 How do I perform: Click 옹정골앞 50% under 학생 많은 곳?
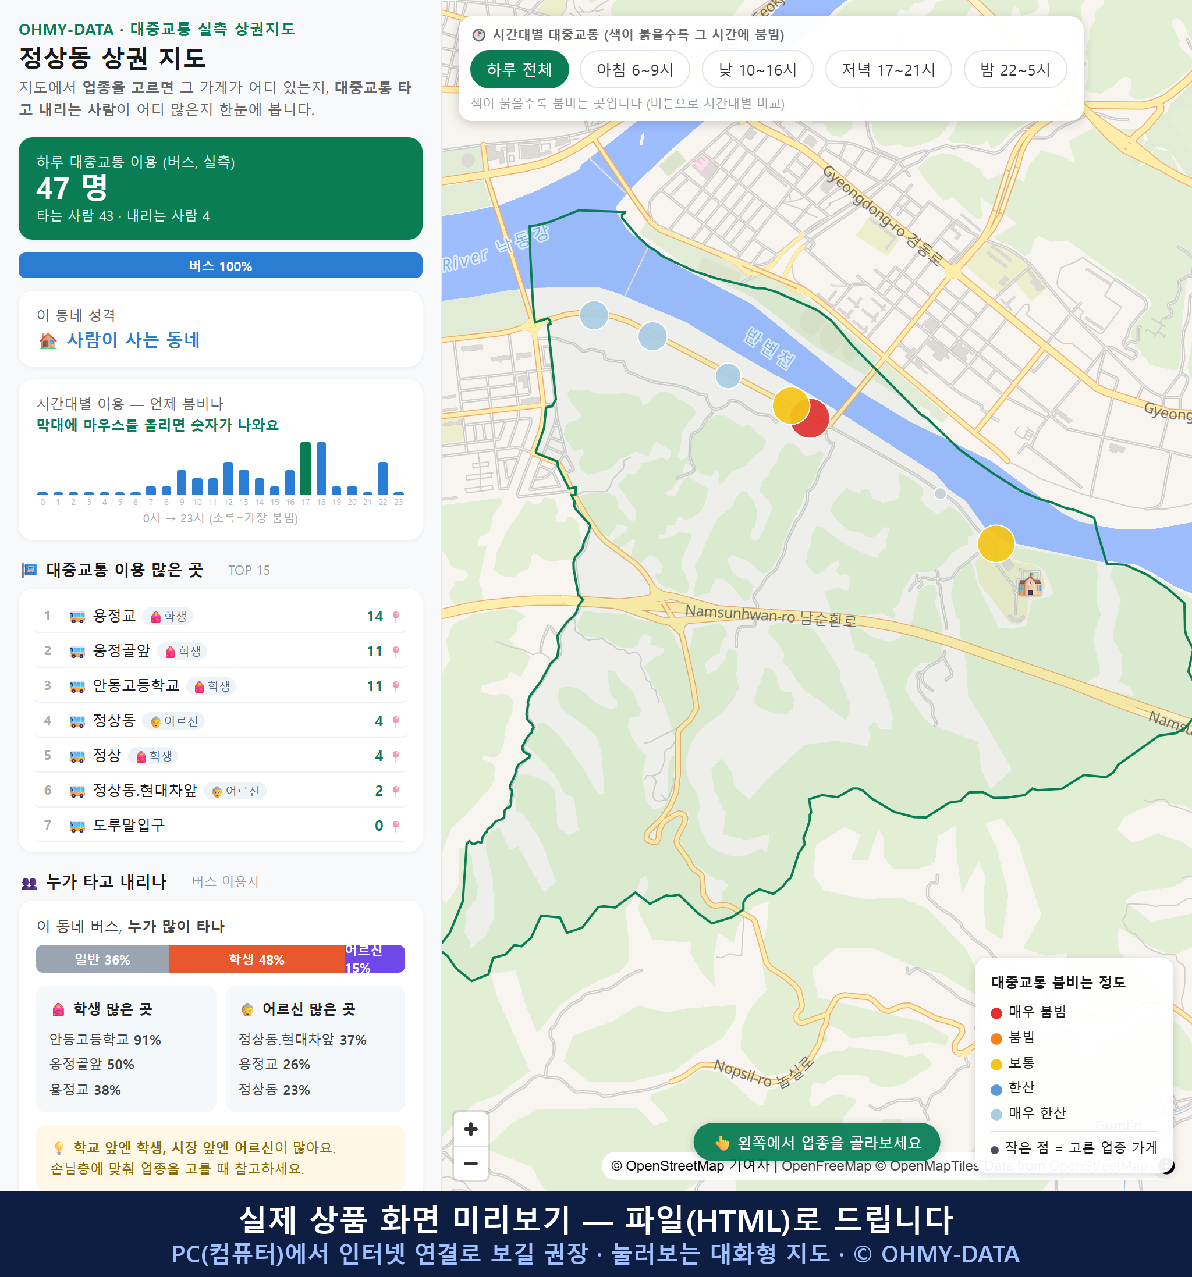click(92, 1065)
